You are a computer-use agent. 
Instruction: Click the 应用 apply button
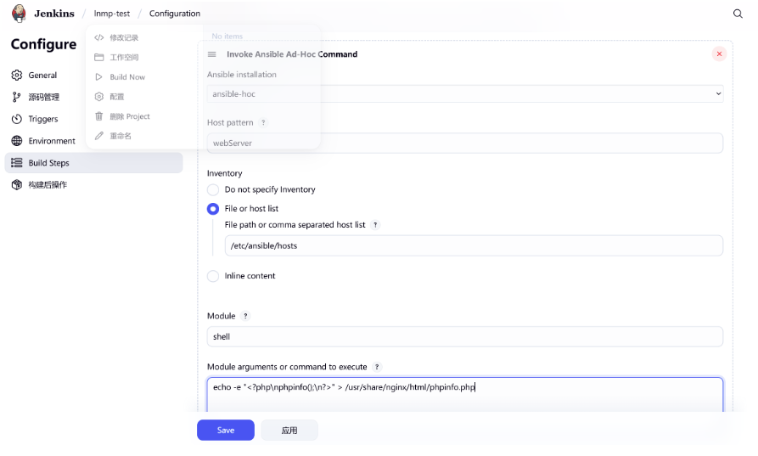(x=289, y=430)
